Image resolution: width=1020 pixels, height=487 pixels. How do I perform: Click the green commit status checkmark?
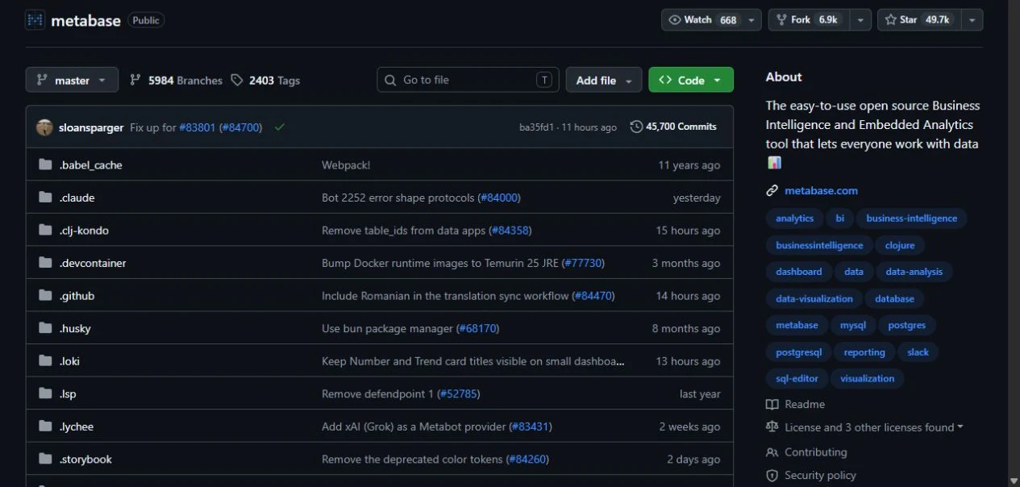pyautogui.click(x=280, y=127)
